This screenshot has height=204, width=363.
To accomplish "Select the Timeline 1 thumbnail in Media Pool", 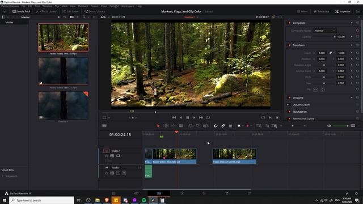I will (63, 105).
